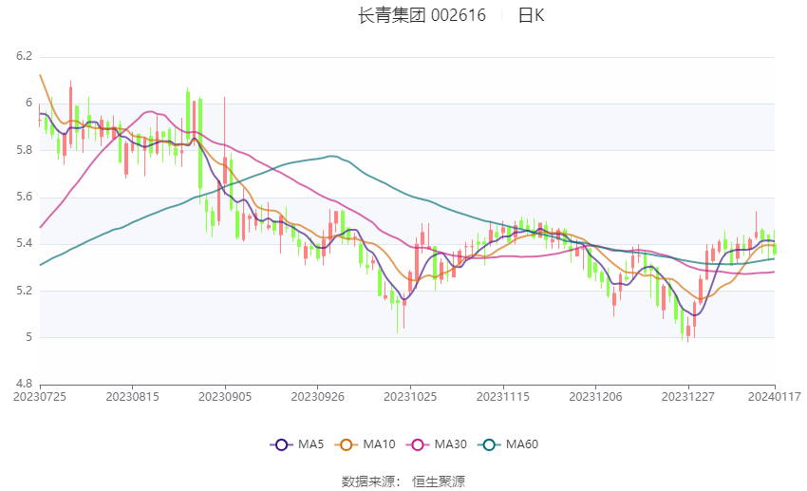
Task: Click the 恒生聚源 data source text
Action: (x=439, y=482)
